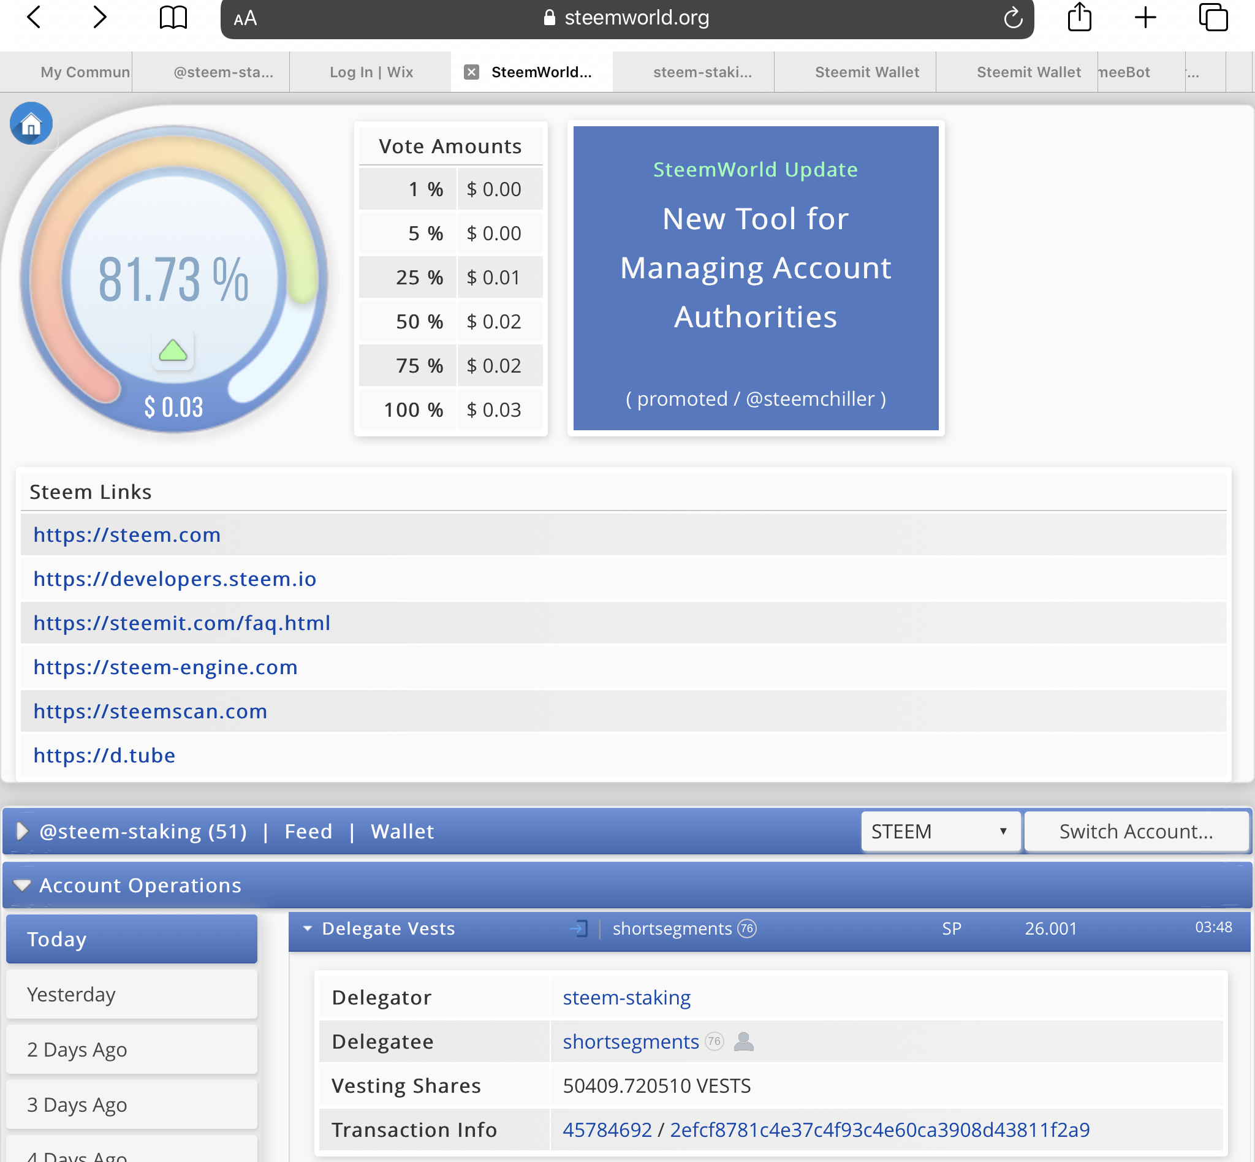Visit the steemscan.com link
Viewport: 1255px width, 1162px height.
150,710
